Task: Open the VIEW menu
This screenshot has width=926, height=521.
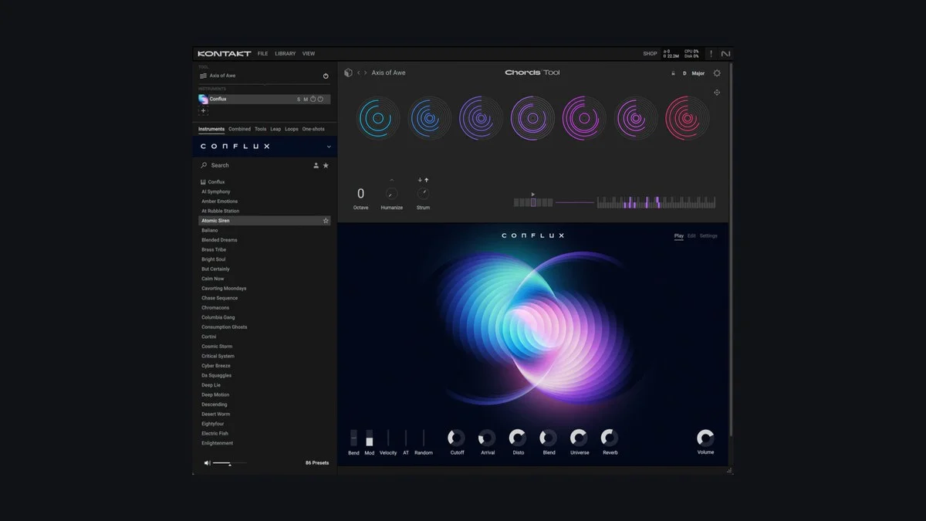Action: pyautogui.click(x=309, y=54)
